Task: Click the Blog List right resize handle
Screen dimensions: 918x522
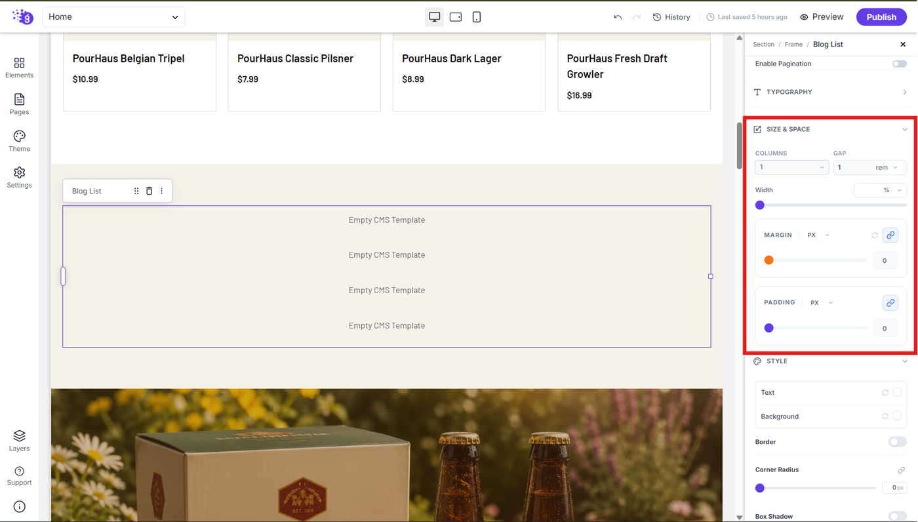Action: (x=711, y=277)
